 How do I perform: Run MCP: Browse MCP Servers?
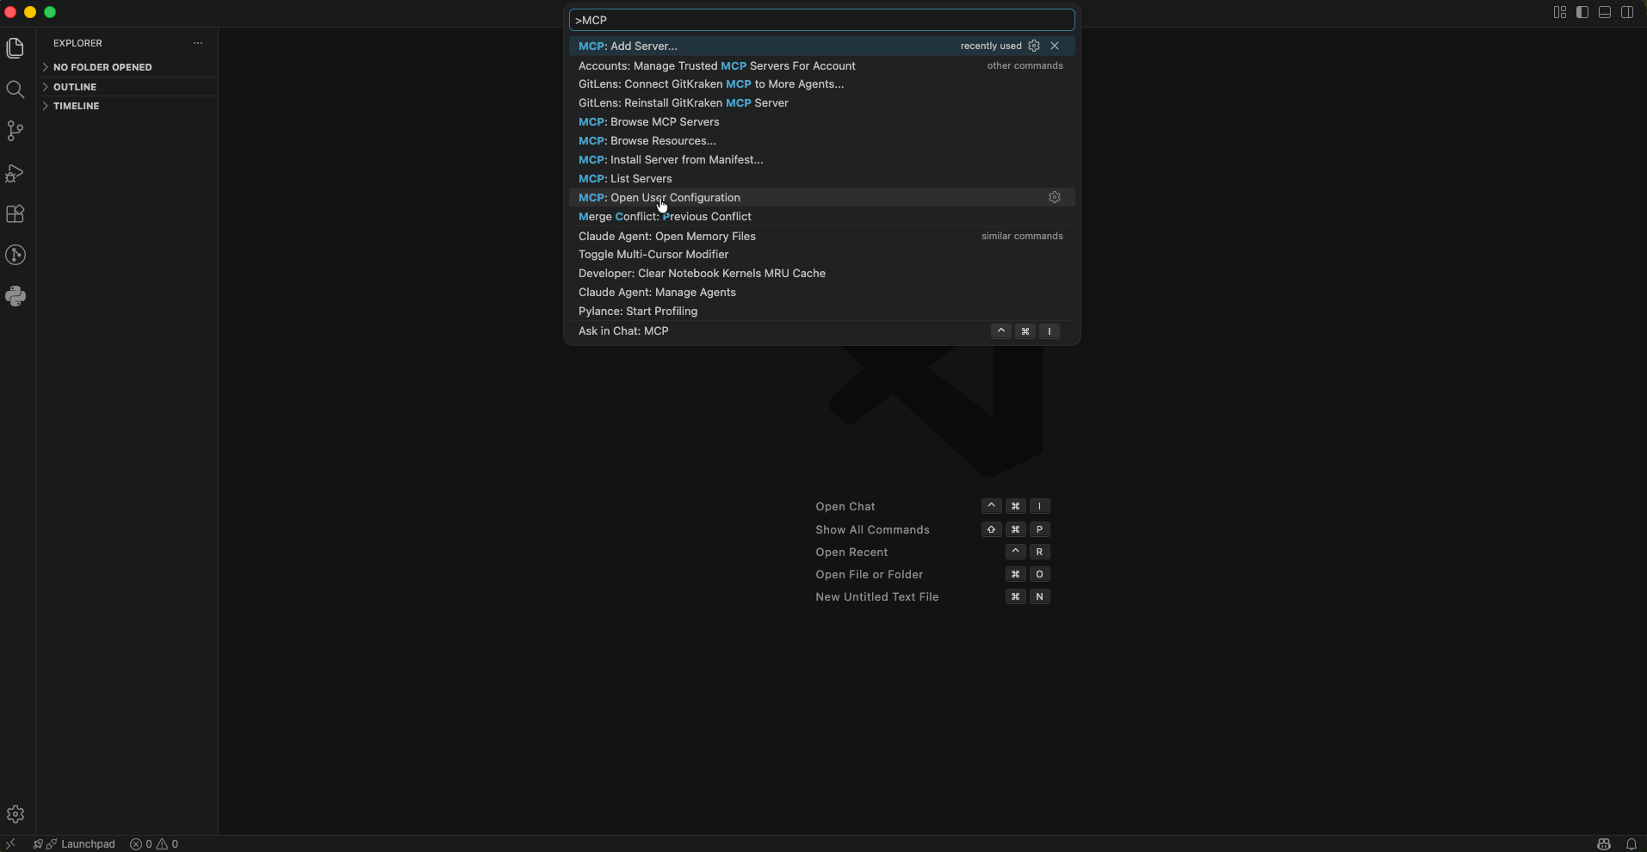tap(821, 122)
